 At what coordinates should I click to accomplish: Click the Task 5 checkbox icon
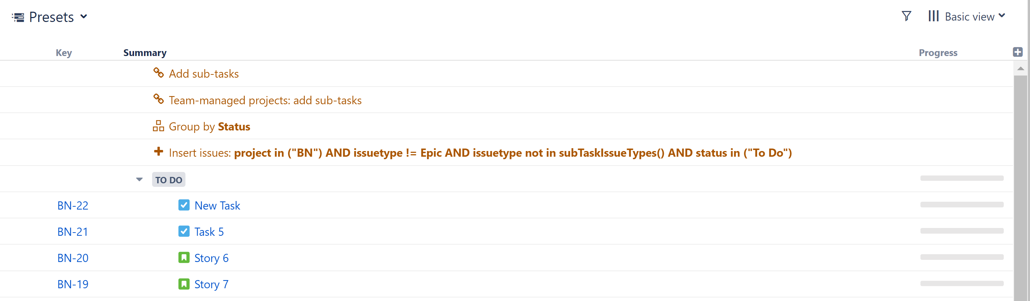[184, 231]
